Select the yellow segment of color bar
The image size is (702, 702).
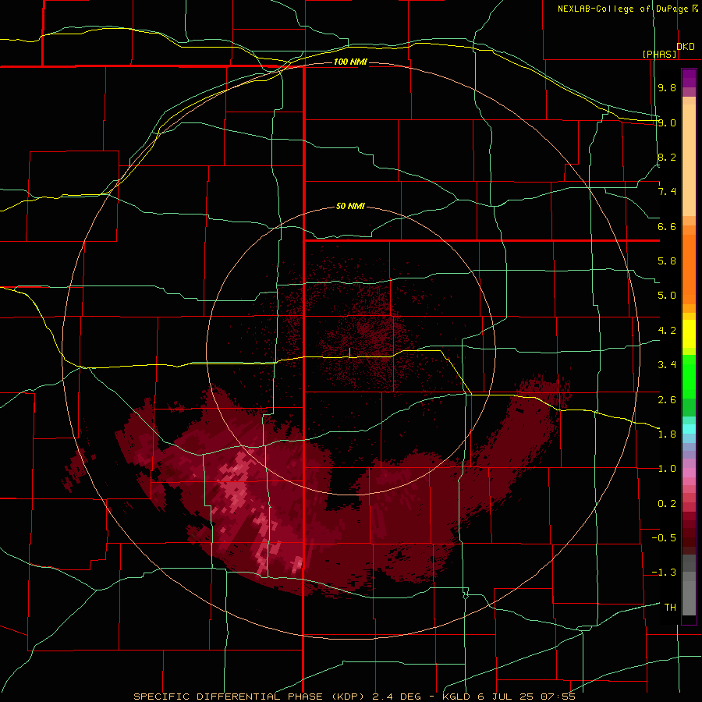pyautogui.click(x=689, y=334)
